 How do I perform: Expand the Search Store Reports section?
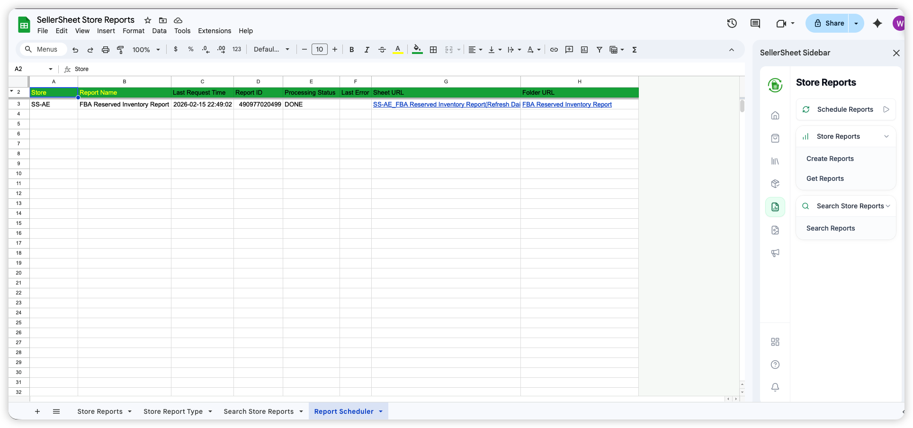pyautogui.click(x=887, y=206)
